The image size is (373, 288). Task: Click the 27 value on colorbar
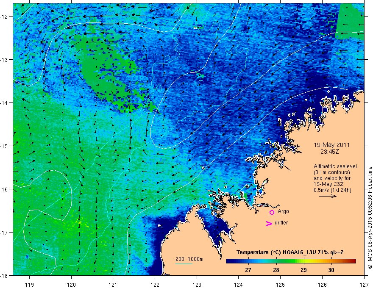pyautogui.click(x=248, y=270)
